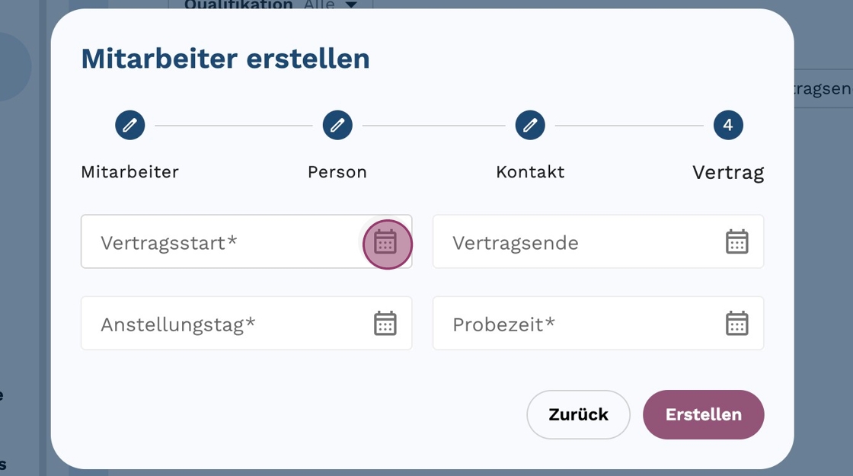The height and width of the screenshot is (476, 853).
Task: Click the pencil icon above Kontakt step
Action: point(530,125)
